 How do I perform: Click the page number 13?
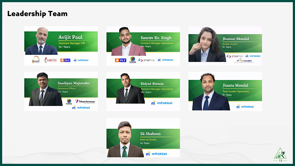[281, 160]
